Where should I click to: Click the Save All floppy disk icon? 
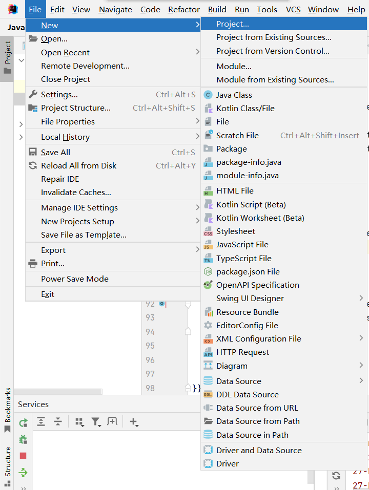pos(32,152)
